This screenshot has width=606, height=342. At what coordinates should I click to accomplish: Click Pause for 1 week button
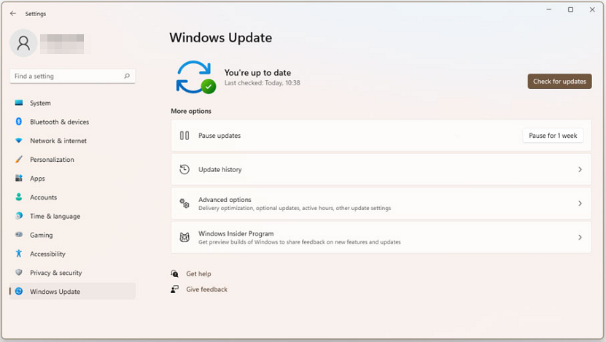point(553,136)
